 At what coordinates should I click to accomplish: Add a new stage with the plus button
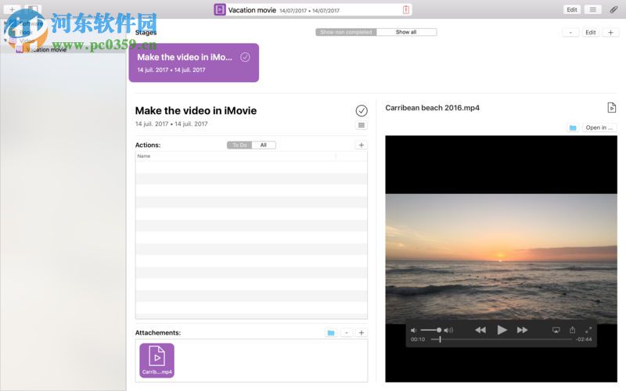pos(610,32)
